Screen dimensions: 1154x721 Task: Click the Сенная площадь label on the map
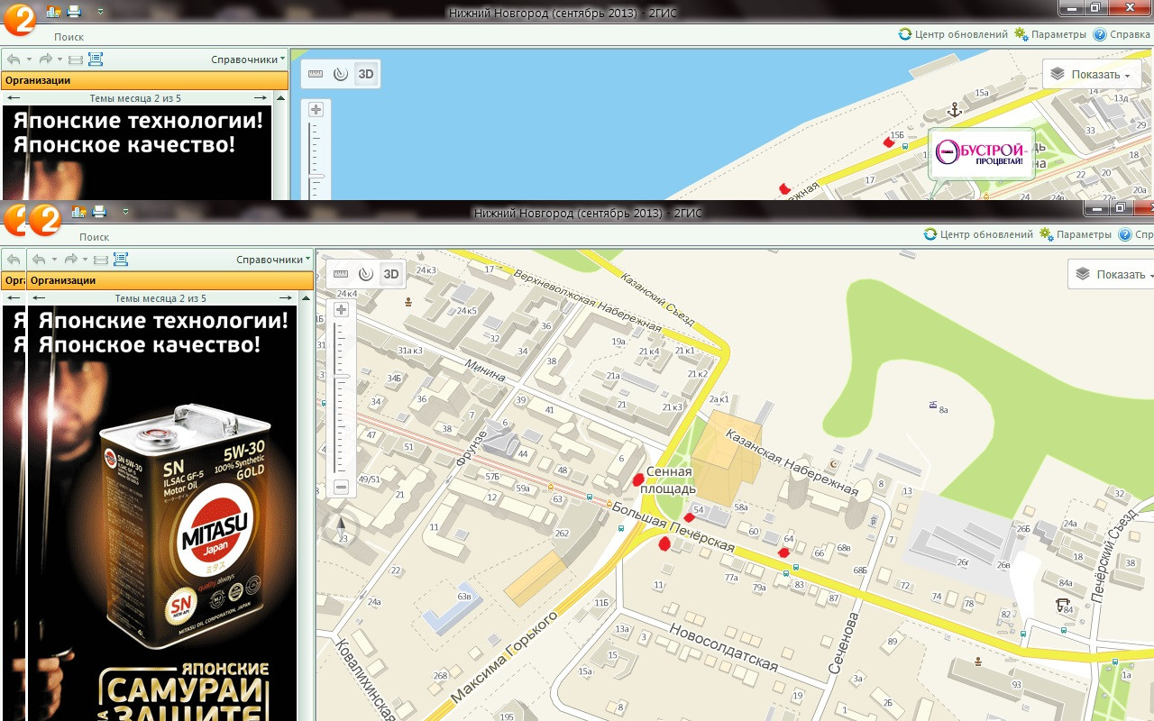[x=669, y=479]
